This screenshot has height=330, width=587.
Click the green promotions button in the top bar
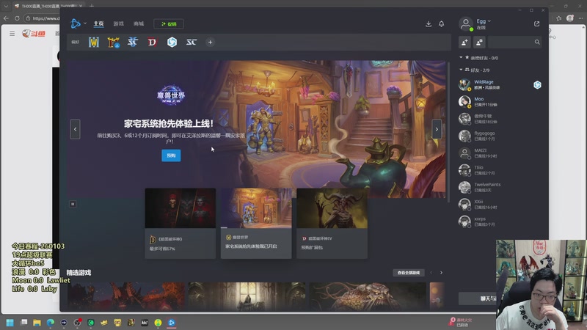[x=169, y=24]
